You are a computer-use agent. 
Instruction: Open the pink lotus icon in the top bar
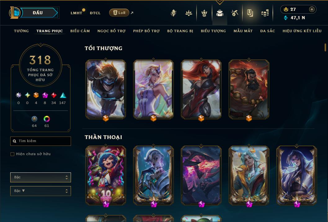click(189, 13)
